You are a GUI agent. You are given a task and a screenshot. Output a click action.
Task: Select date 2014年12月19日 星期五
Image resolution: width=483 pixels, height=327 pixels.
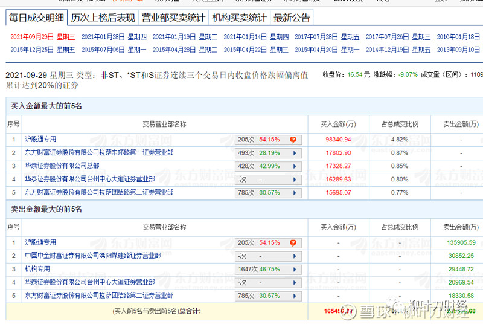click(398, 50)
